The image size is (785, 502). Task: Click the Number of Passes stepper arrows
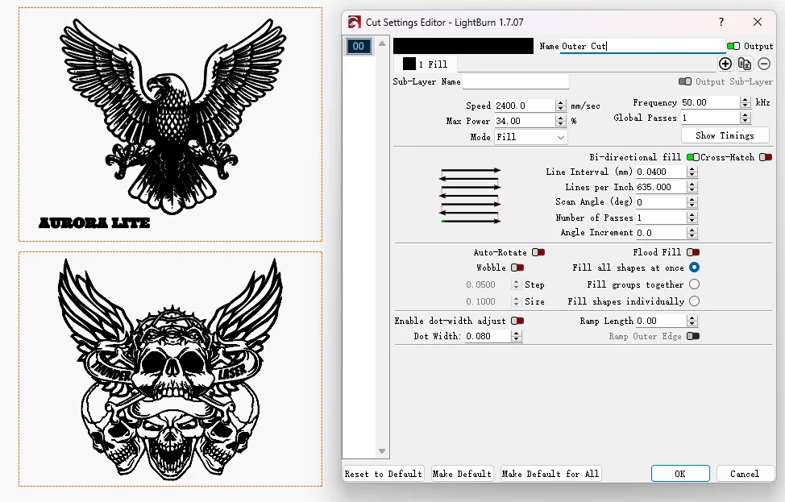pyautogui.click(x=692, y=218)
